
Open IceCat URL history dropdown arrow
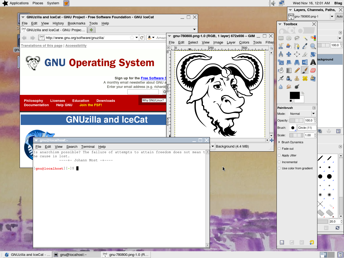click(137, 38)
